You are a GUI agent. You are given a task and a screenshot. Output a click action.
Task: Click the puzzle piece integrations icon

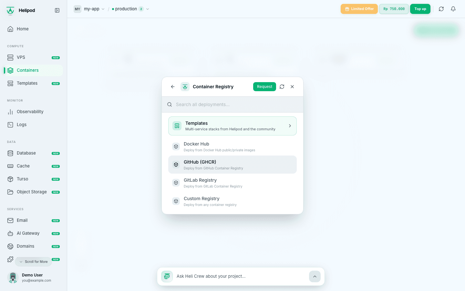click(10, 259)
